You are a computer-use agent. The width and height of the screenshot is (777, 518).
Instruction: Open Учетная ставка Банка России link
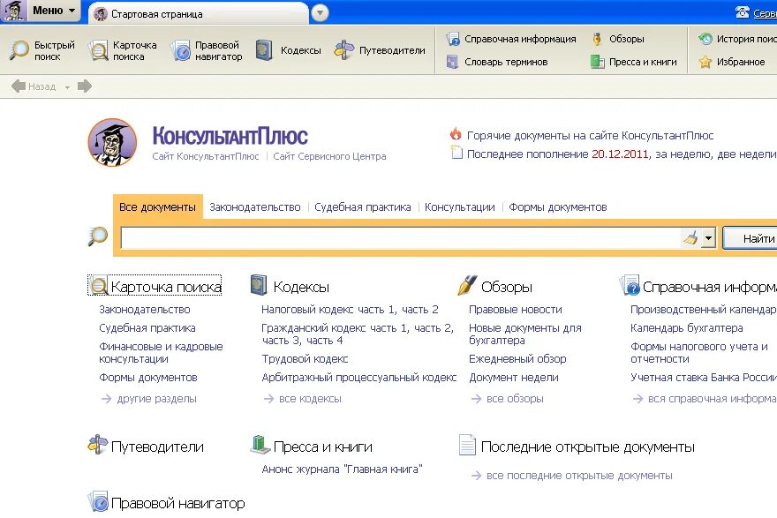703,378
